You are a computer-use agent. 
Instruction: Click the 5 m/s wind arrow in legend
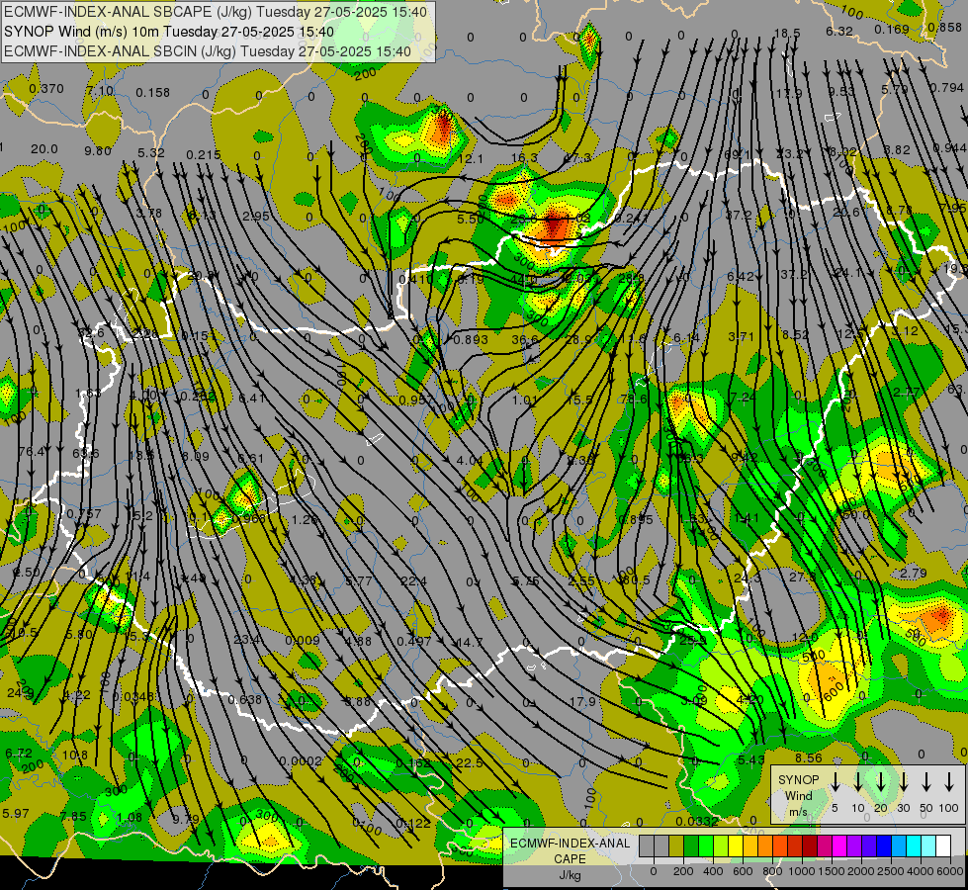click(835, 782)
